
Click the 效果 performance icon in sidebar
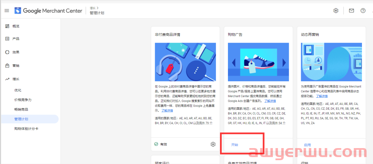coord(7,52)
